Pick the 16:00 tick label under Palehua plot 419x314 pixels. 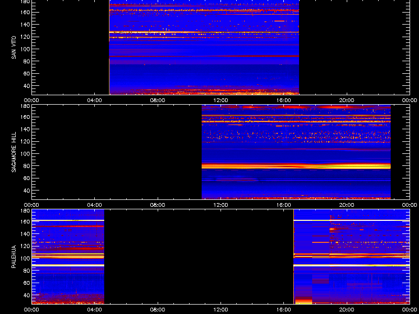(x=284, y=310)
